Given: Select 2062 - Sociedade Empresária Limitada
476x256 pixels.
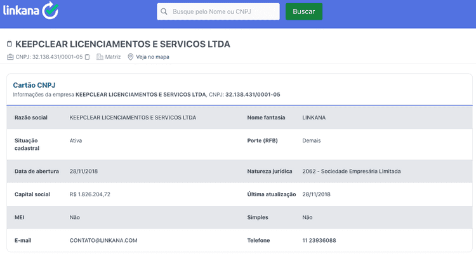Looking at the screenshot, I should 352,172.
